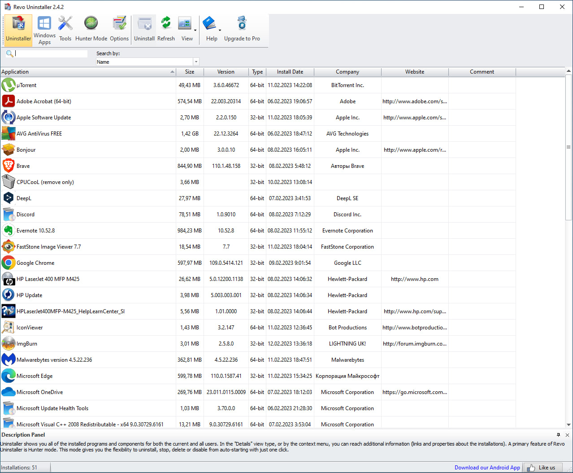Click the search magnifier icon
This screenshot has width=573, height=473.
[9, 54]
